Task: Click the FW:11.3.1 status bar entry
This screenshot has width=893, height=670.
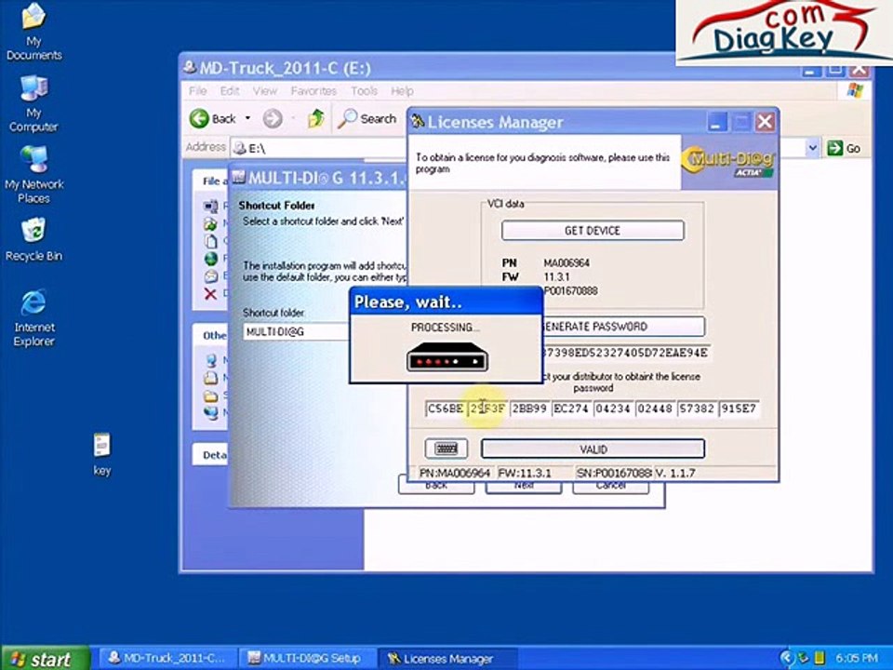Action: click(x=524, y=473)
